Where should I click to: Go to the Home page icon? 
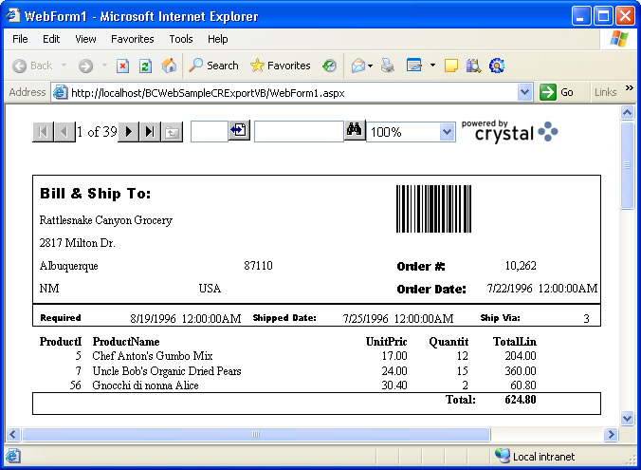pos(169,66)
